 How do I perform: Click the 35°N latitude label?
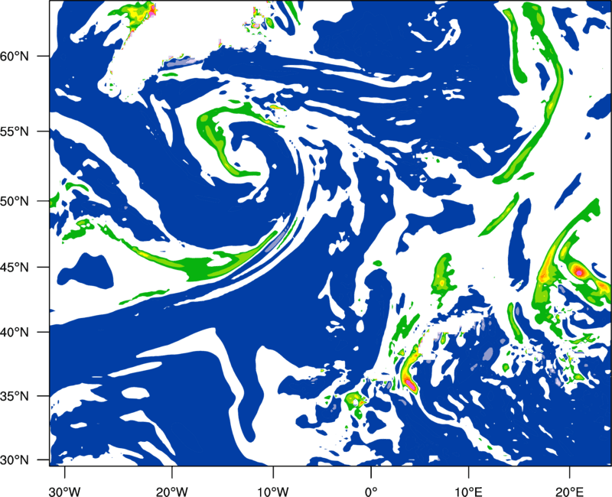(x=15, y=396)
